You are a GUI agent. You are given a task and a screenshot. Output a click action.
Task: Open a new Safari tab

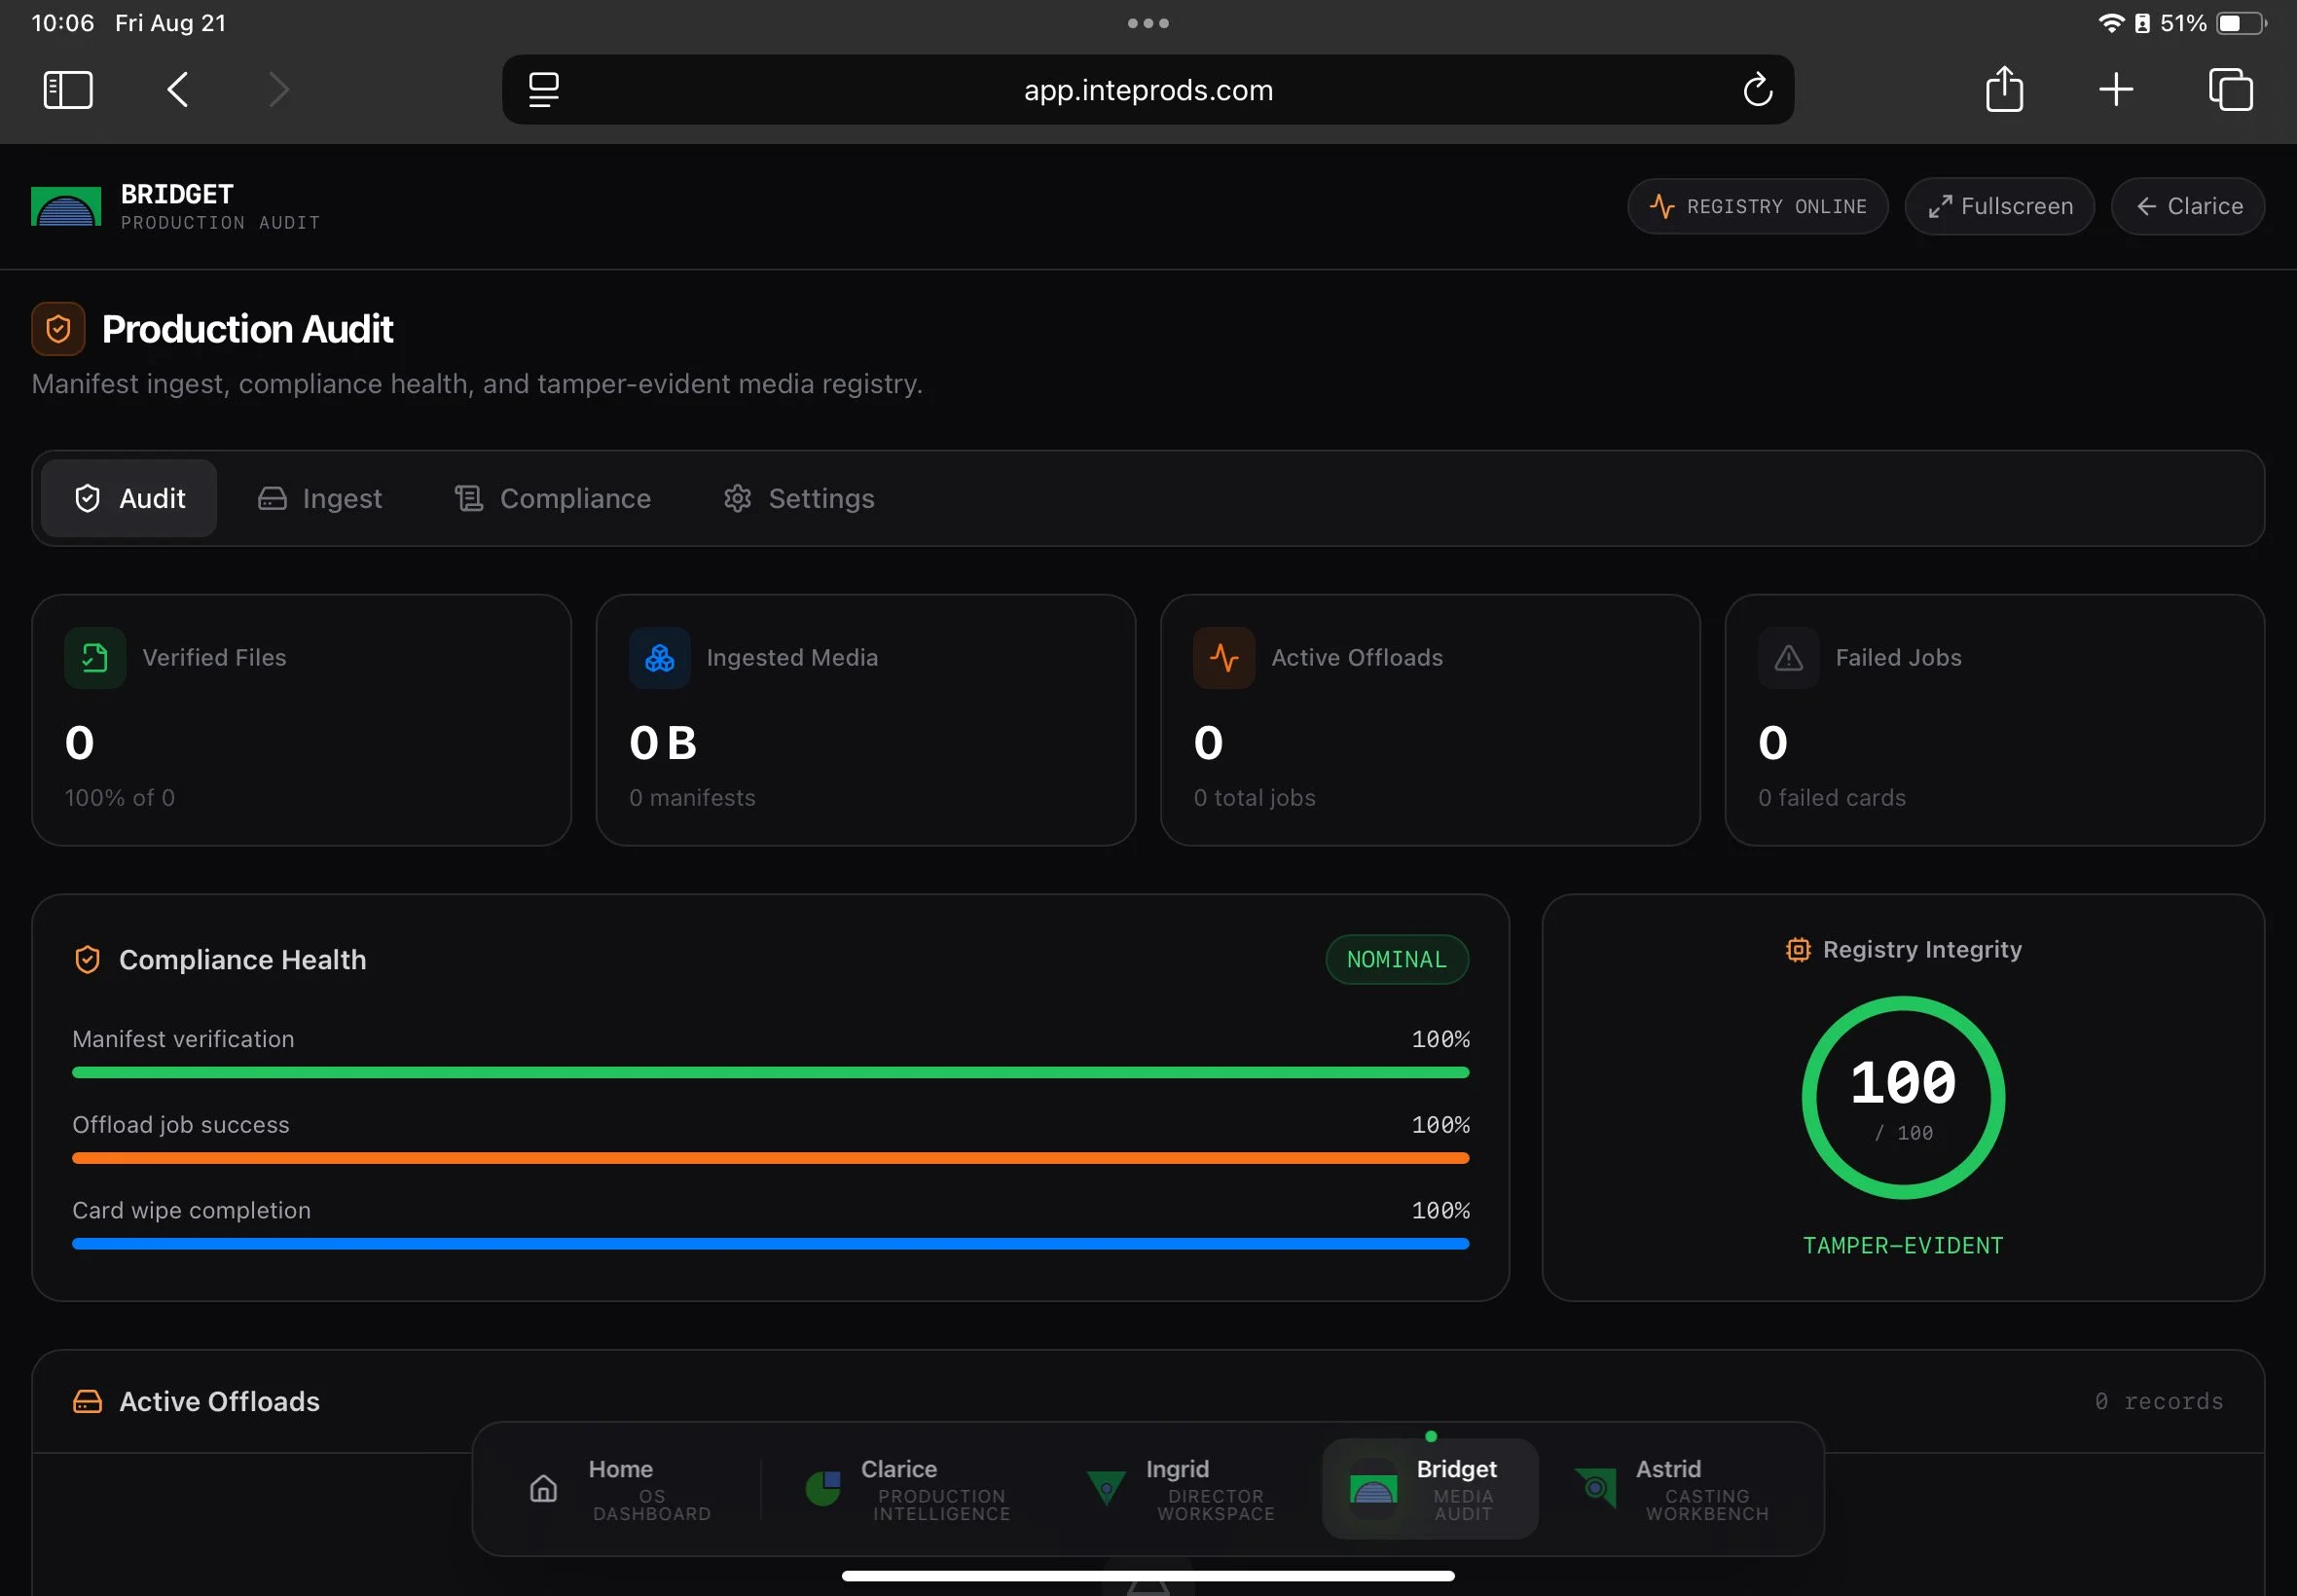[x=2116, y=90]
